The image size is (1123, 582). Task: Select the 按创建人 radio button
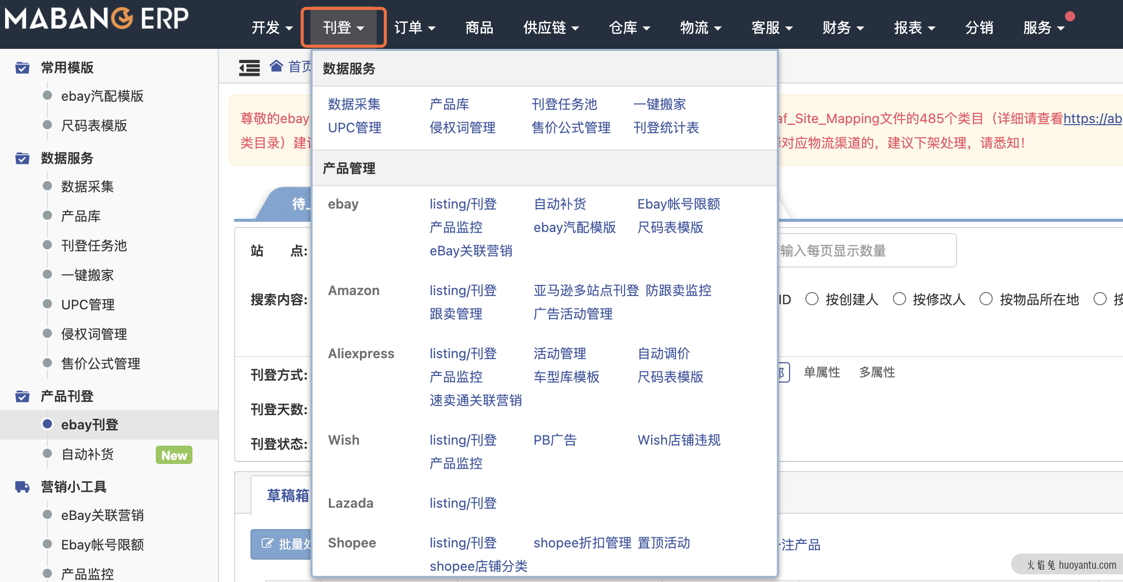(x=812, y=299)
